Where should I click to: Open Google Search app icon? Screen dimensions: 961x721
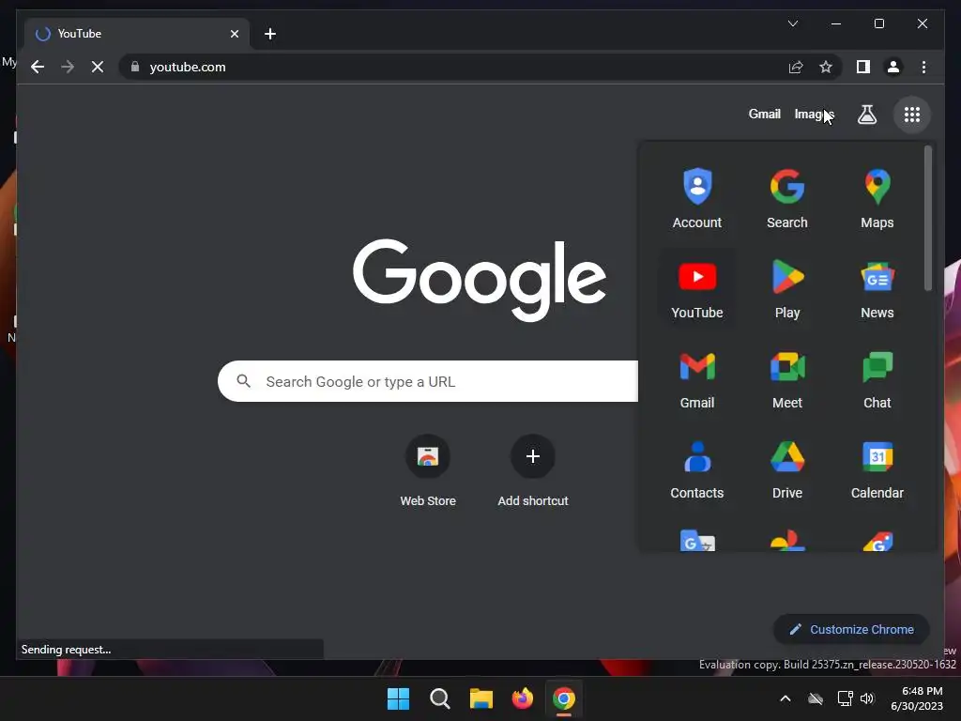pos(787,198)
